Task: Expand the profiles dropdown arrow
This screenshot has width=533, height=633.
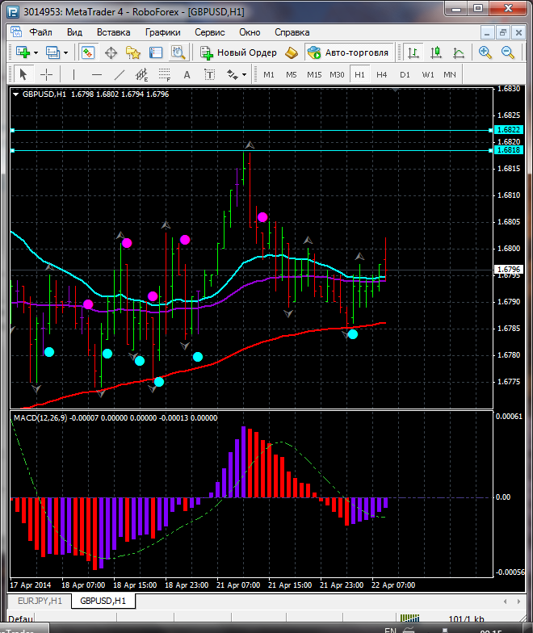Action: pyautogui.click(x=66, y=52)
